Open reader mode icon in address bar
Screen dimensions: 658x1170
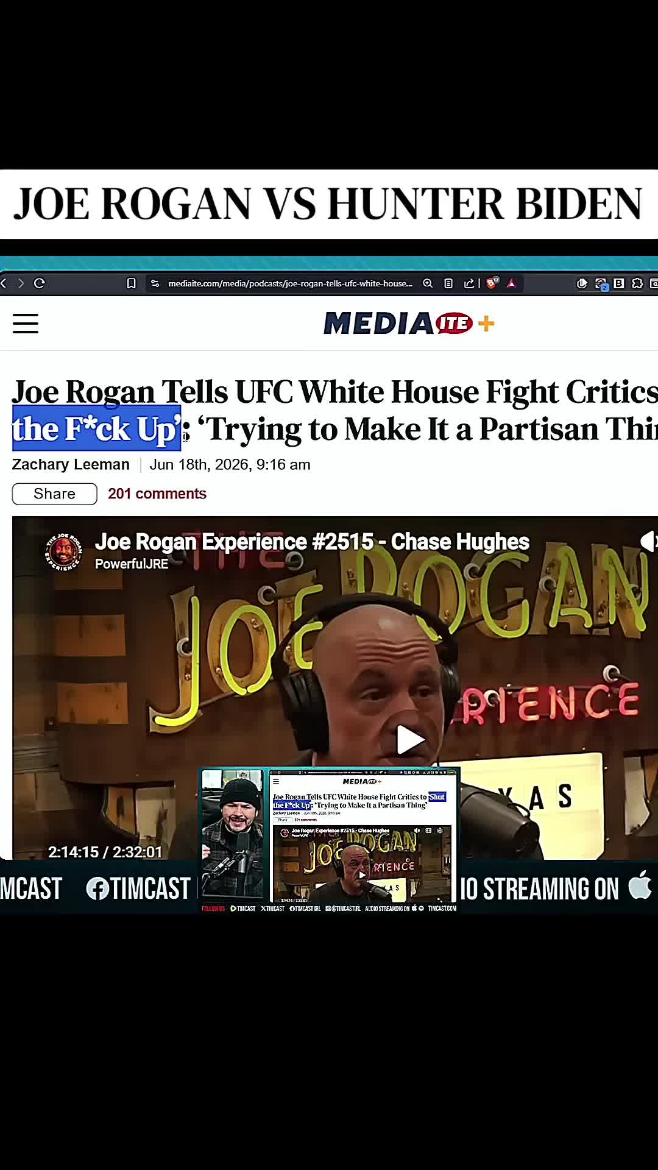tap(448, 283)
